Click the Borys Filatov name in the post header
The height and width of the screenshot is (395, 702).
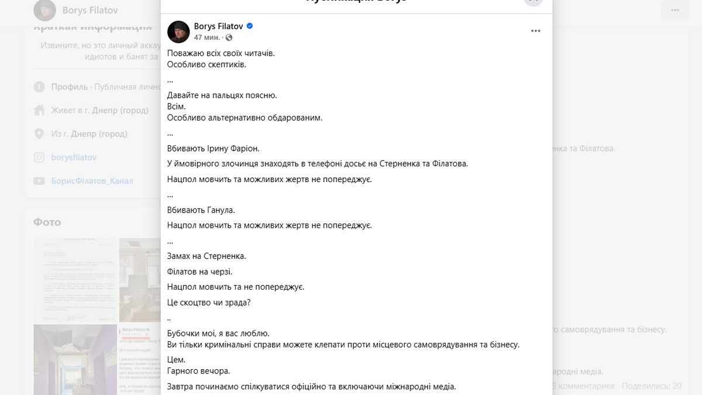[x=219, y=26]
